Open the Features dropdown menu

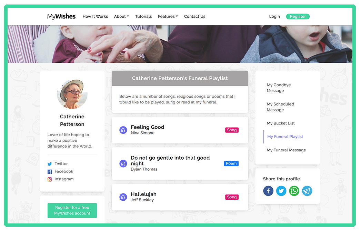[x=168, y=16]
